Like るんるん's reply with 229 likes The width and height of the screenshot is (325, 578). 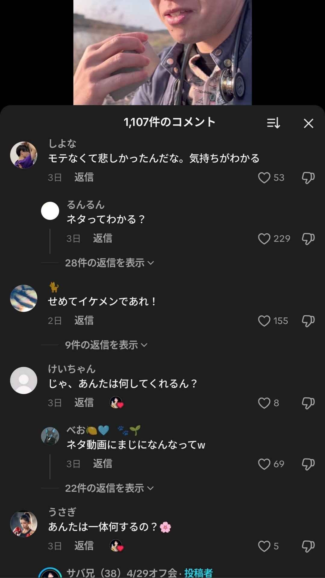click(264, 239)
